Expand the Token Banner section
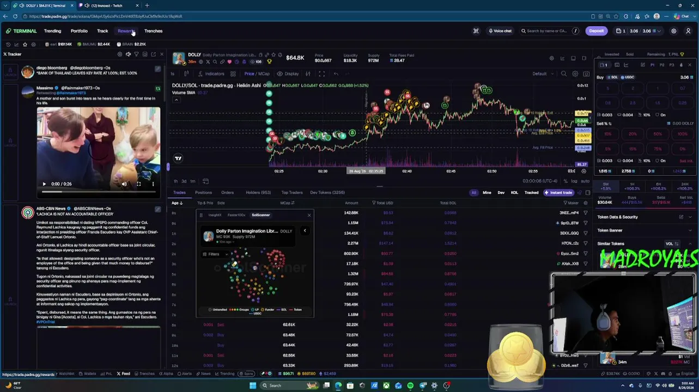Image resolution: width=699 pixels, height=392 pixels. pyautogui.click(x=645, y=230)
